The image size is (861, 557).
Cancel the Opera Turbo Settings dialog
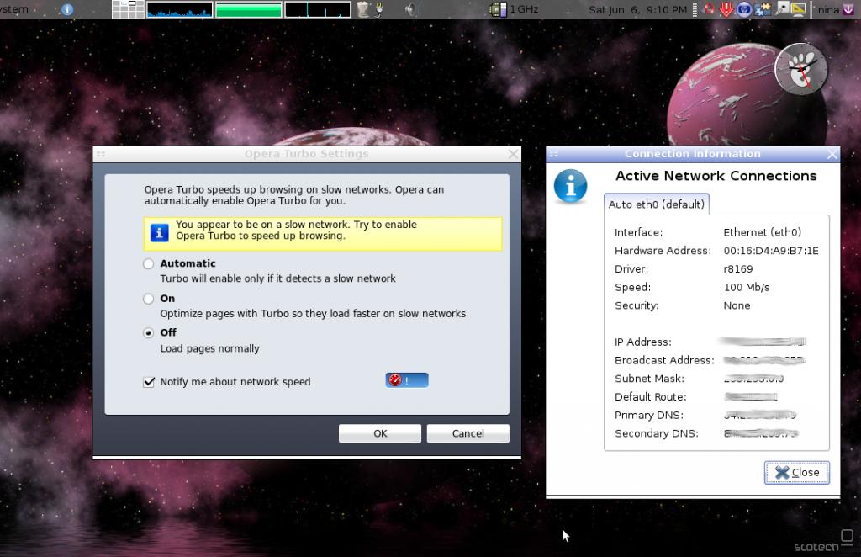[x=467, y=433]
